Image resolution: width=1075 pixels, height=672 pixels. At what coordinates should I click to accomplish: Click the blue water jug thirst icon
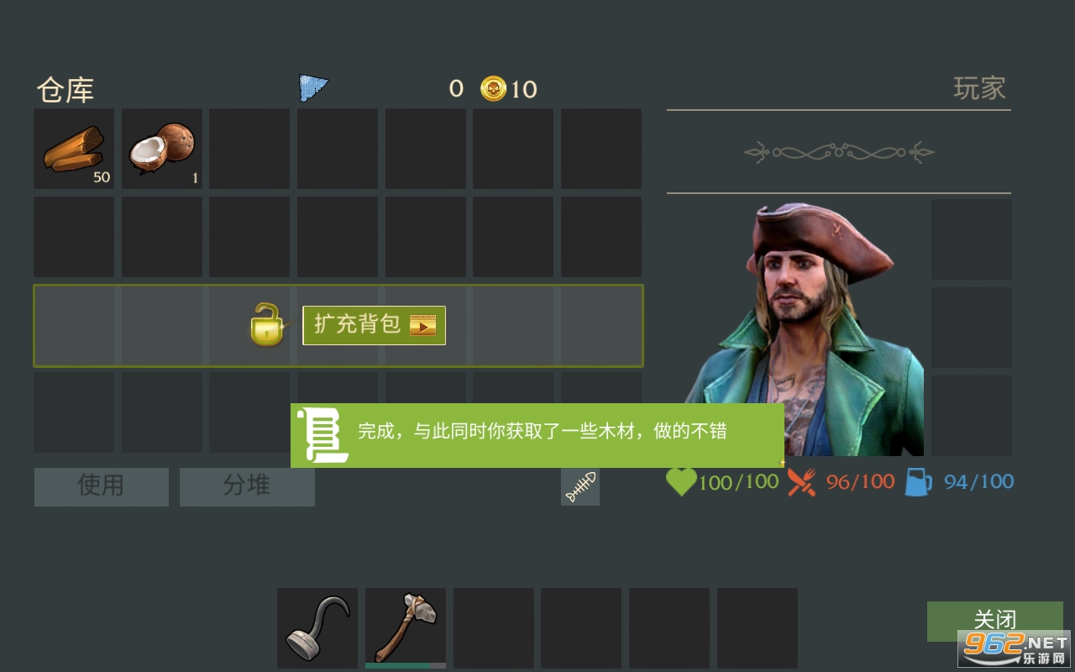(919, 482)
